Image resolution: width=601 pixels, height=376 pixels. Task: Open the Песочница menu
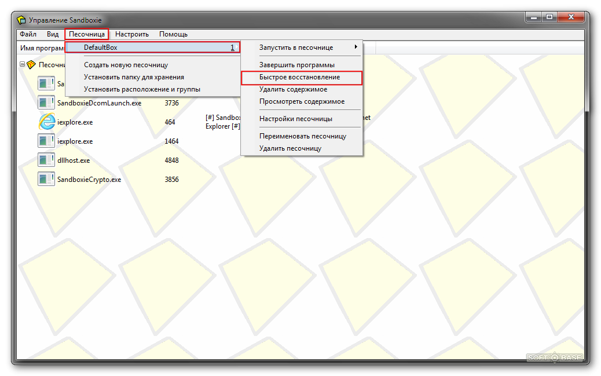coord(87,34)
